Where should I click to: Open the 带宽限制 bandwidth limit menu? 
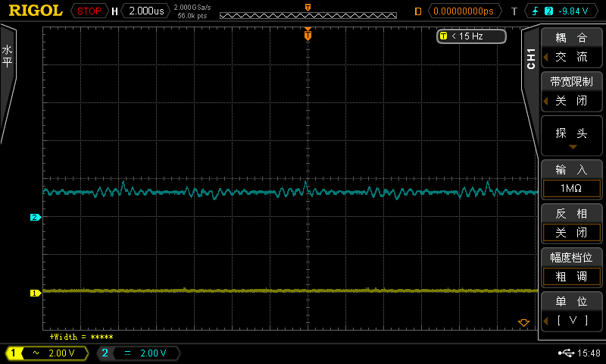point(571,92)
